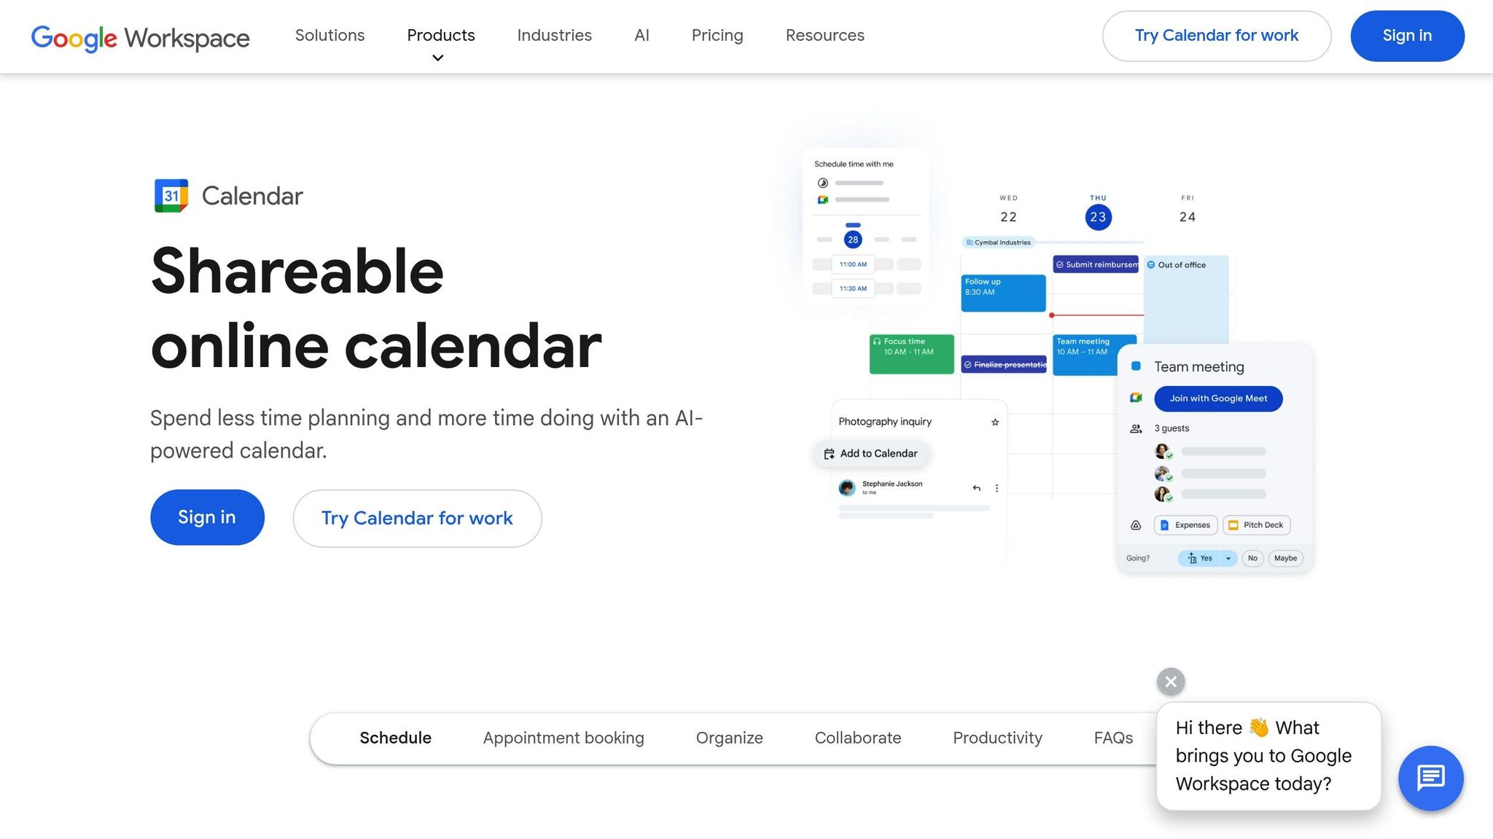
Task: Dismiss the 'Hi there' chat prompt with the X
Action: pyautogui.click(x=1170, y=682)
